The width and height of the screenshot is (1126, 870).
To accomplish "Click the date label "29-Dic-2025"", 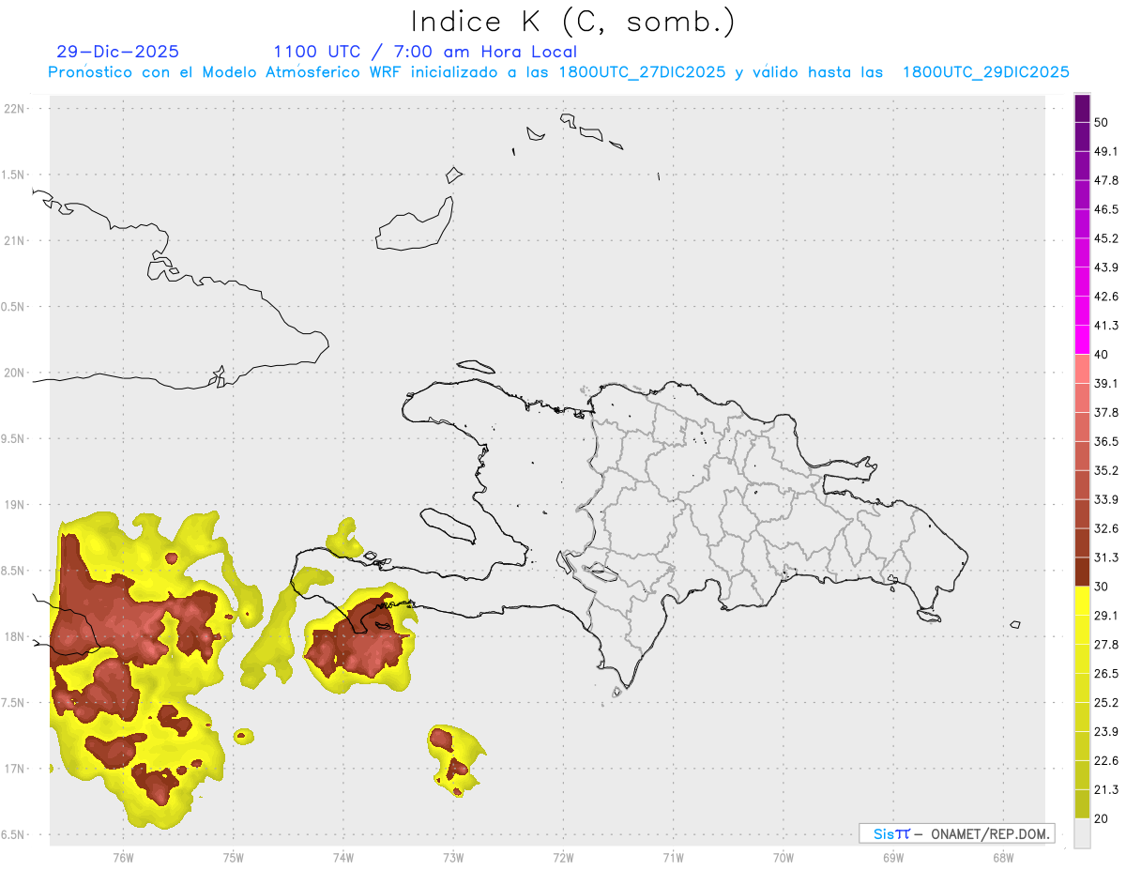I will (x=118, y=52).
